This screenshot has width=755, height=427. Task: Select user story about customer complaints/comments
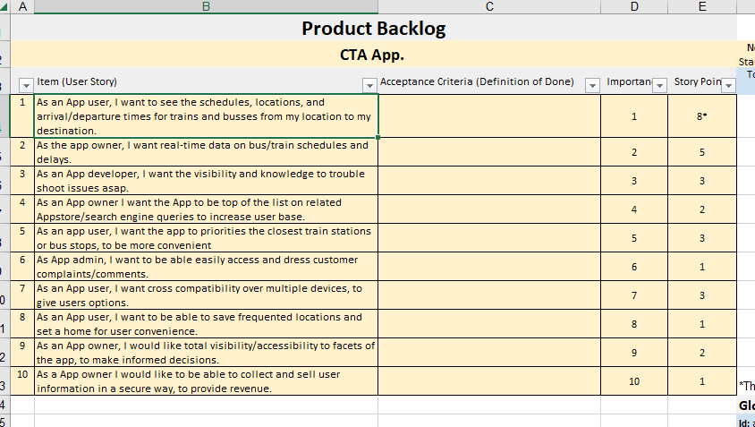click(x=206, y=267)
